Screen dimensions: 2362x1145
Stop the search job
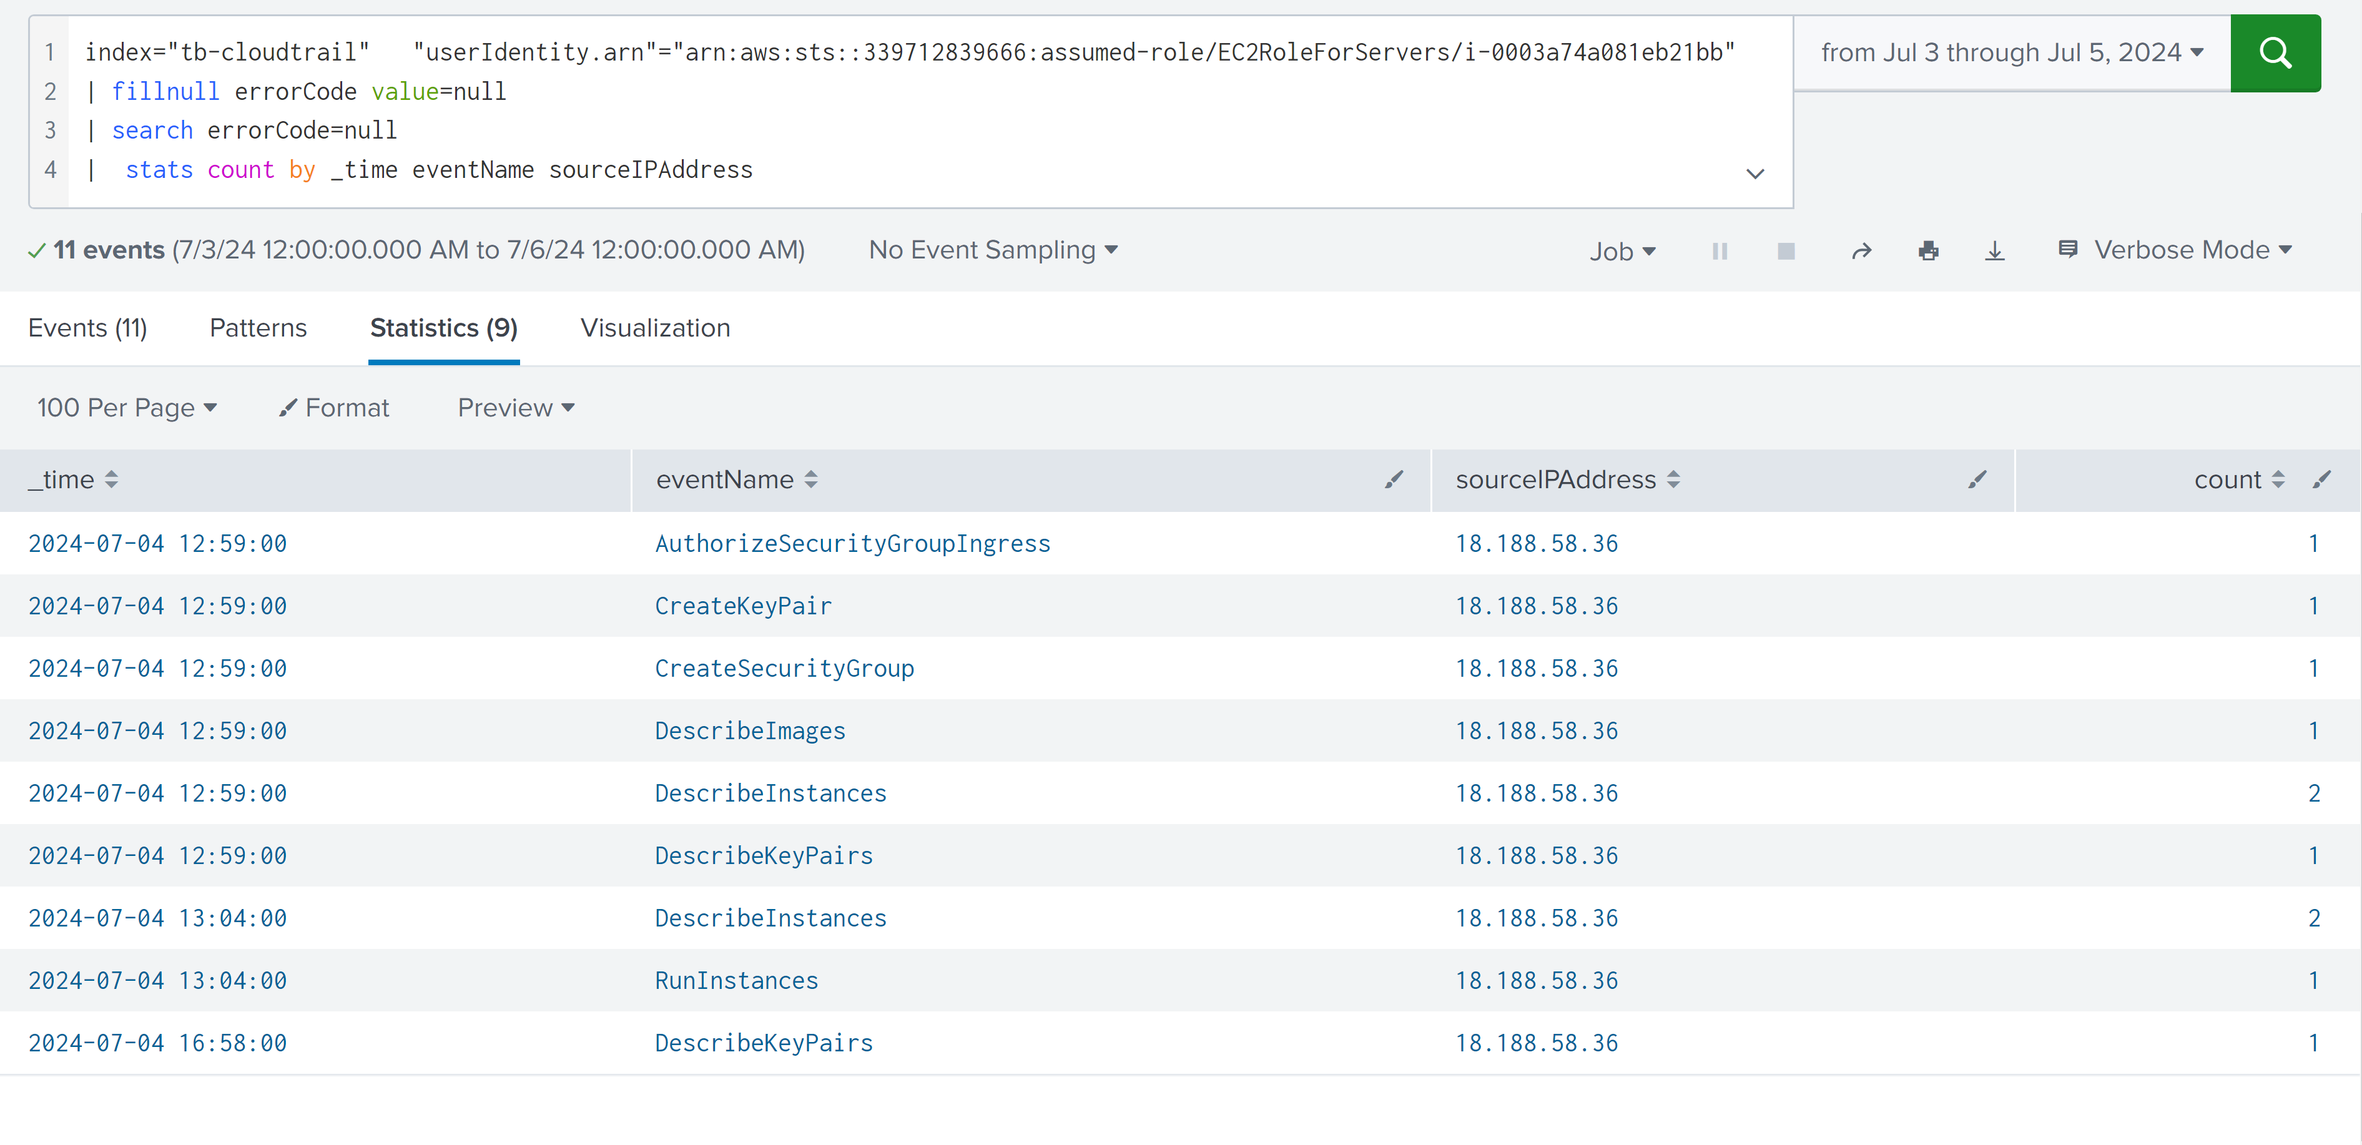1785,251
